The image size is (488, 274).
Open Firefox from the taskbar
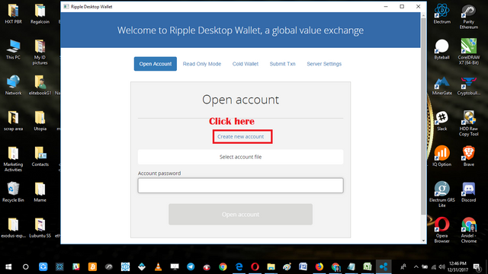pyautogui.click(x=319, y=266)
